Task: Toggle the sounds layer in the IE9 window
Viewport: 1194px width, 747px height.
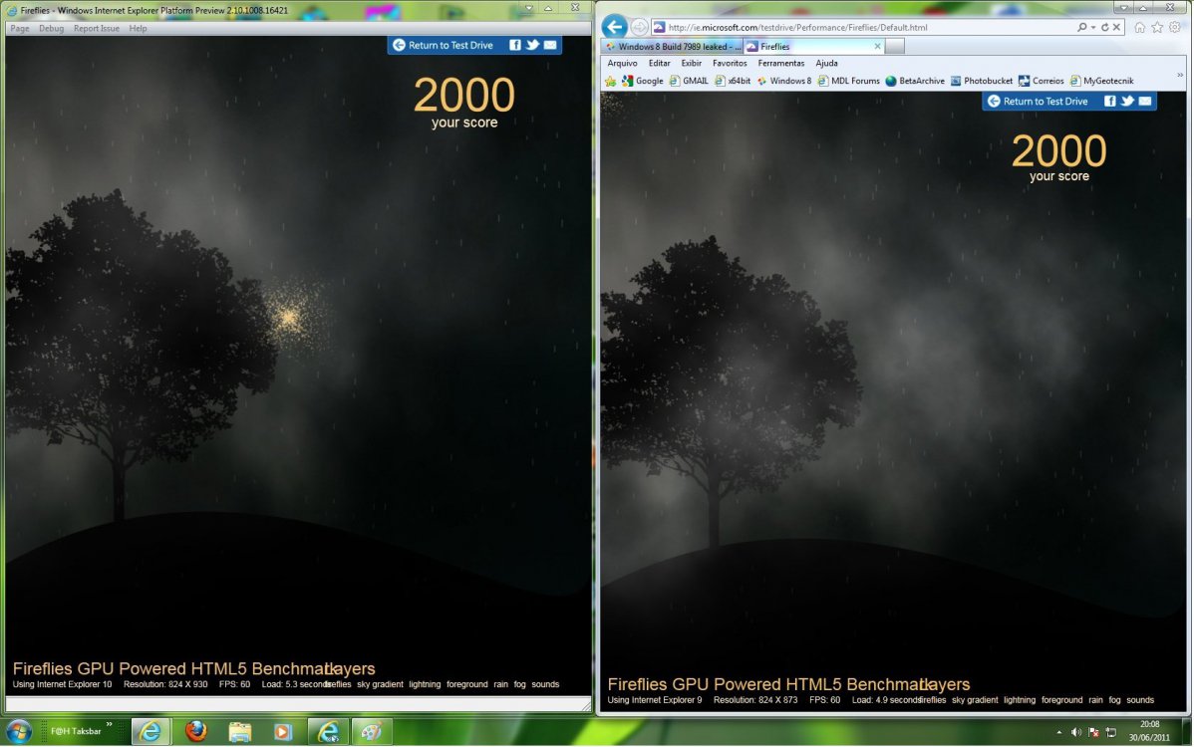Action: pyautogui.click(x=1140, y=700)
